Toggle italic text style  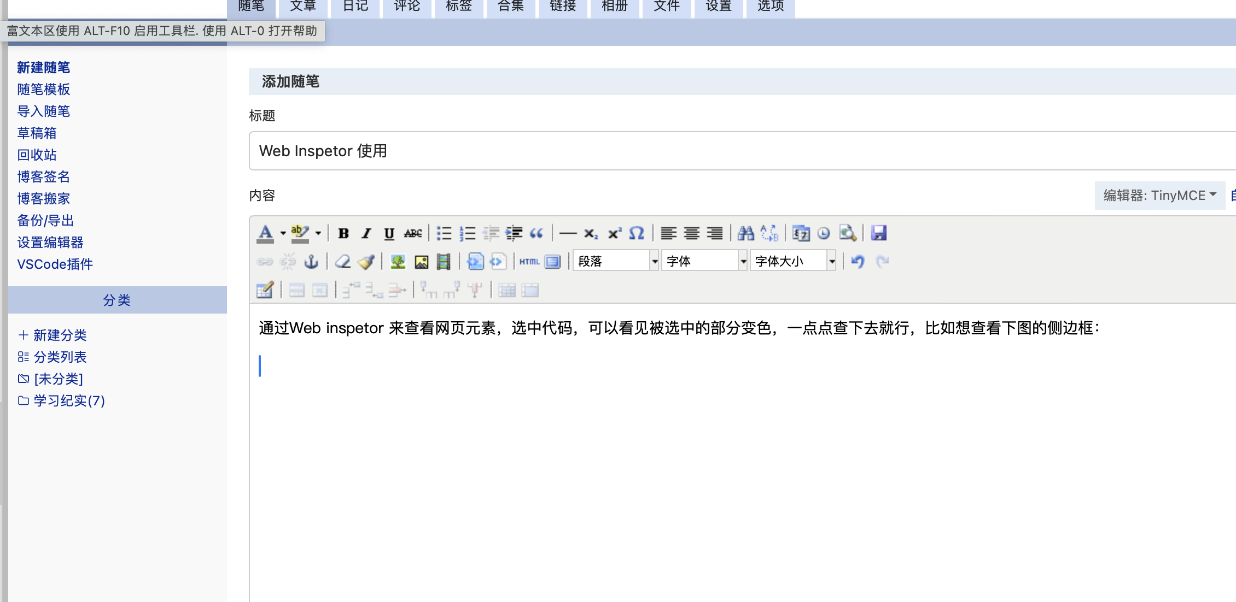366,233
